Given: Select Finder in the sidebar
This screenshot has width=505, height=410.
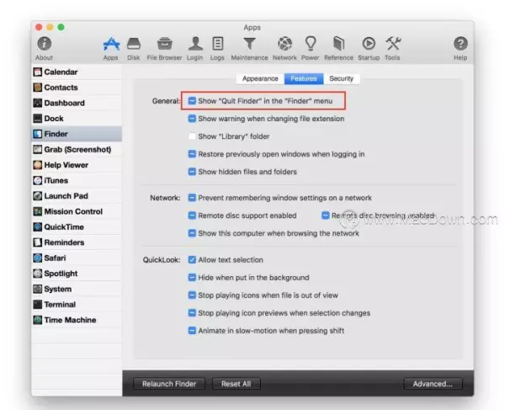Looking at the screenshot, I should tap(77, 134).
